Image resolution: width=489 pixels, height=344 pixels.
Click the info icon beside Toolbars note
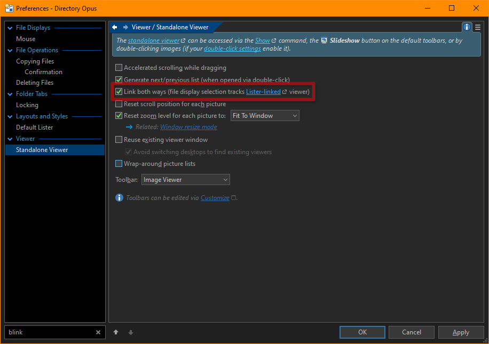(x=119, y=197)
